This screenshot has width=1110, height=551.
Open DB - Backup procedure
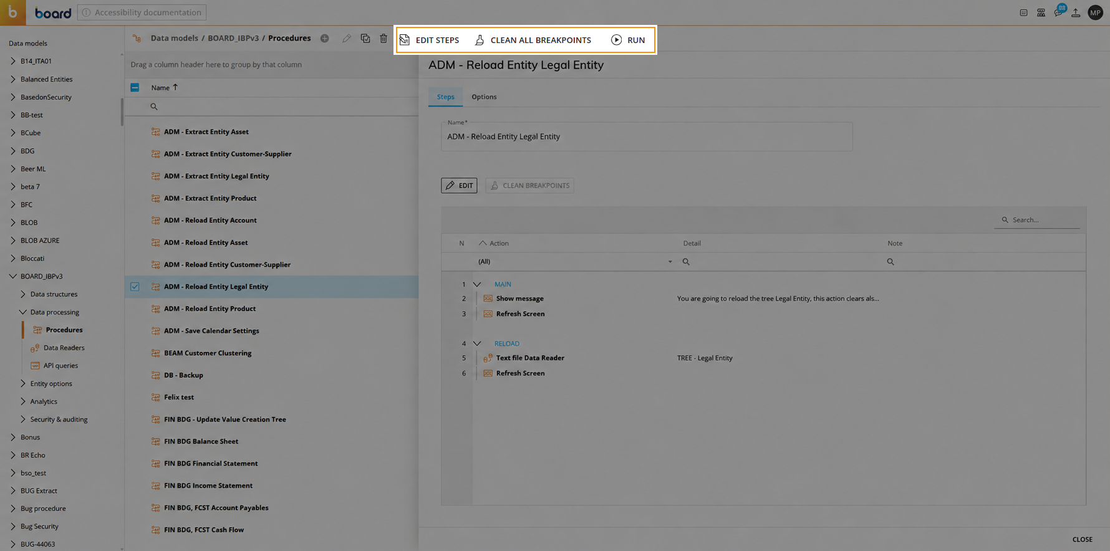point(183,375)
